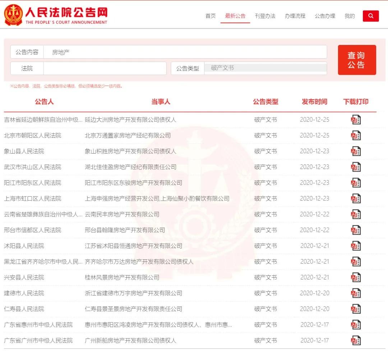388x351 pixels.
Task: Switch to the 最新公告 tab
Action: point(235,16)
